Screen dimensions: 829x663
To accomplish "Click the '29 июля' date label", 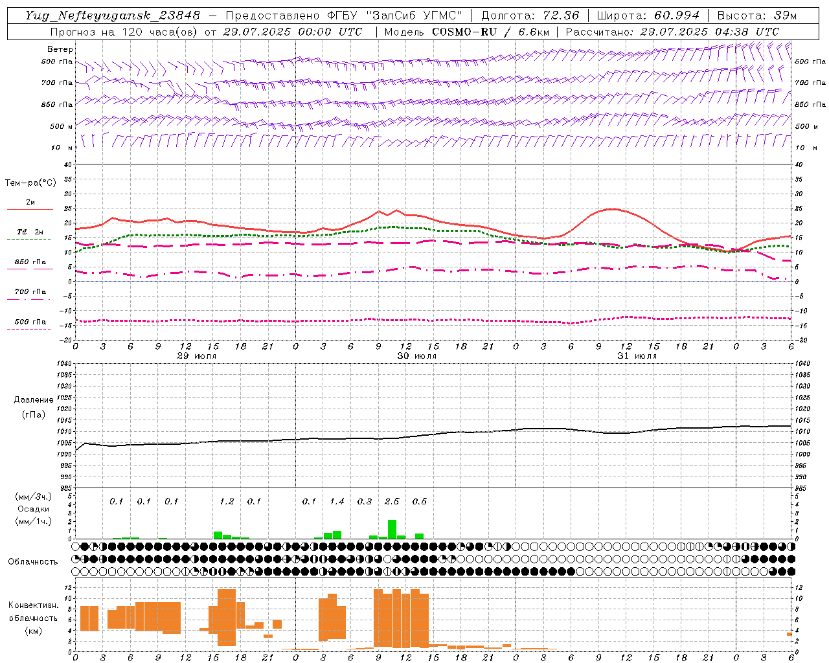I will (197, 356).
